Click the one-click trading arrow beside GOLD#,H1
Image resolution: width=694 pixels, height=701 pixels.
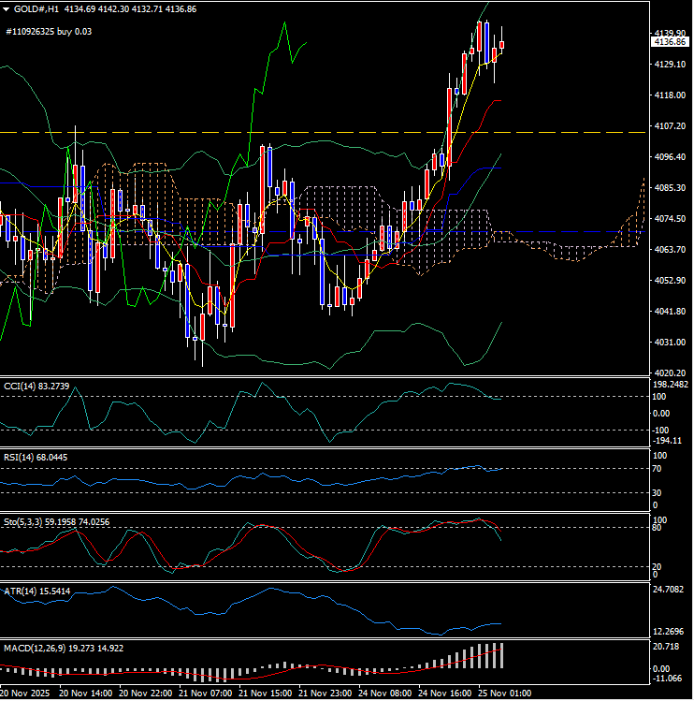(x=7, y=8)
